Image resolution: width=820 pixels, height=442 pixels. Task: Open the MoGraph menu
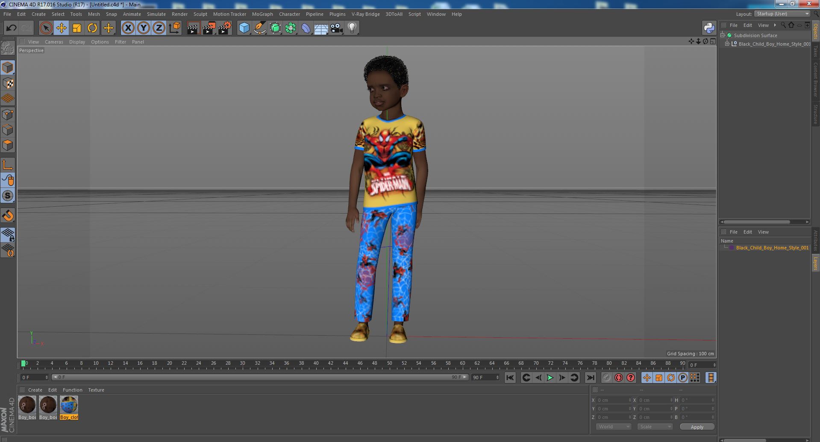point(262,14)
